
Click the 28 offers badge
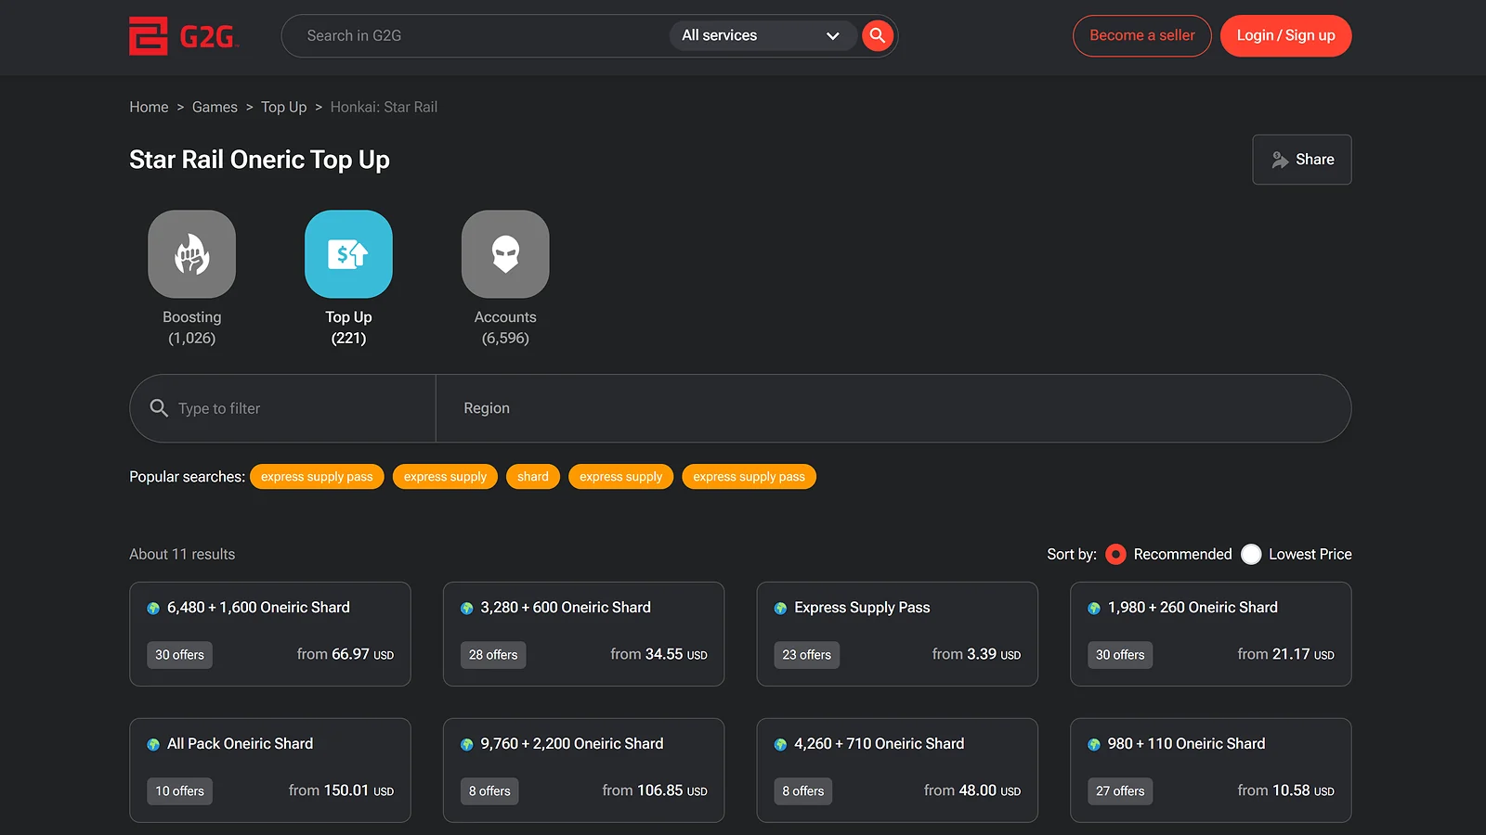coord(493,655)
